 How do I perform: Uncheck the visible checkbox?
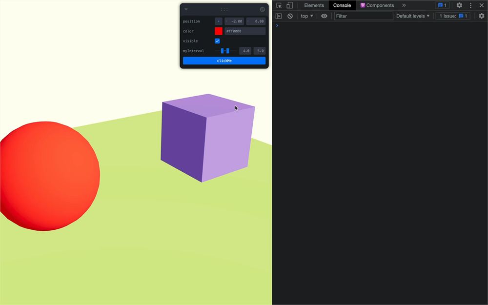(217, 41)
